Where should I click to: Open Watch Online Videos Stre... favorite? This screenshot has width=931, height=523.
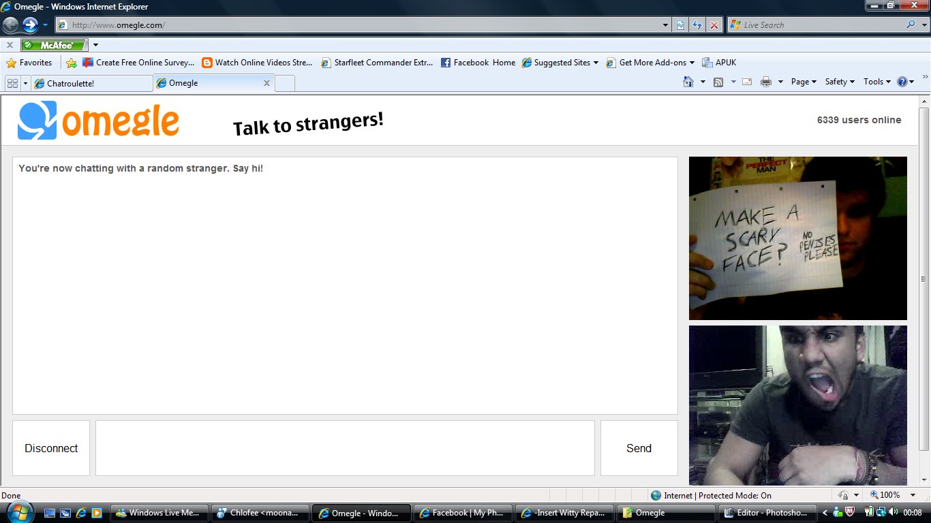click(257, 63)
